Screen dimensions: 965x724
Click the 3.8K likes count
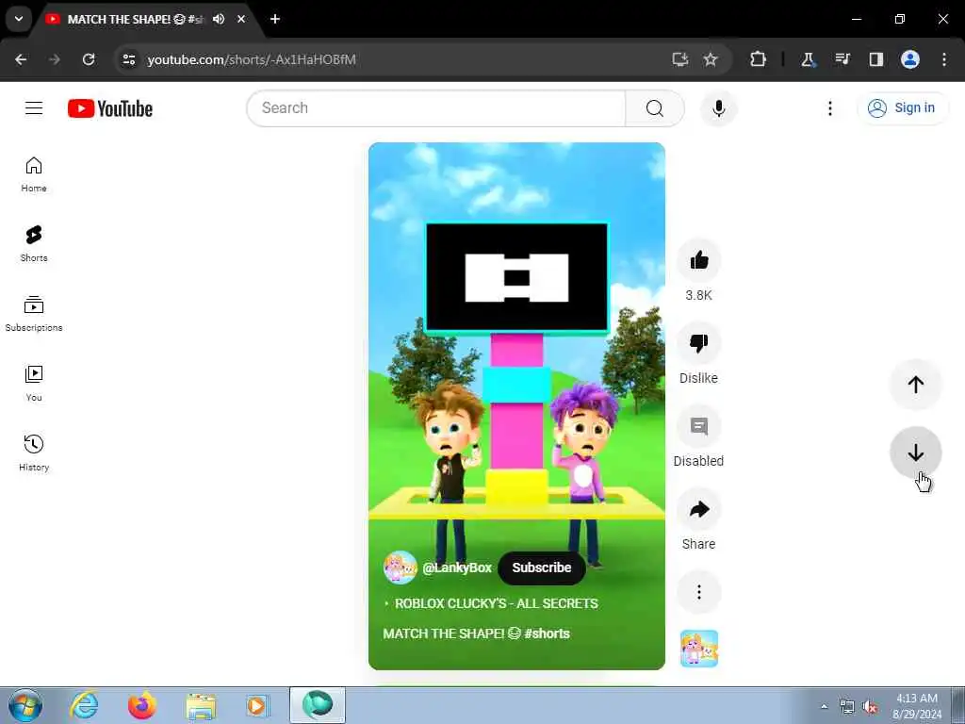(698, 295)
